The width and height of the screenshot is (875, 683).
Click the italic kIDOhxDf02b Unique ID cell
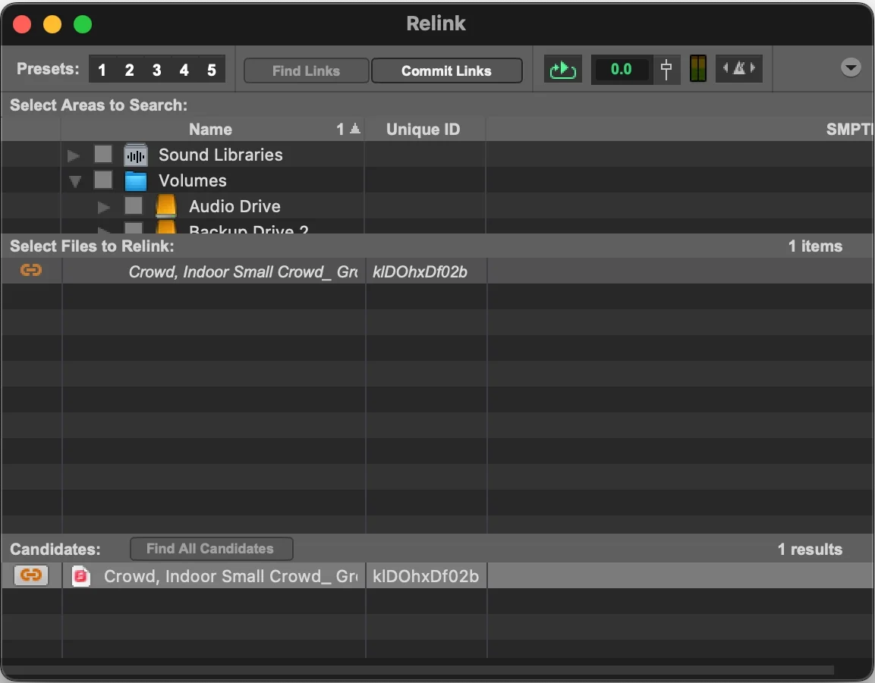(x=420, y=271)
